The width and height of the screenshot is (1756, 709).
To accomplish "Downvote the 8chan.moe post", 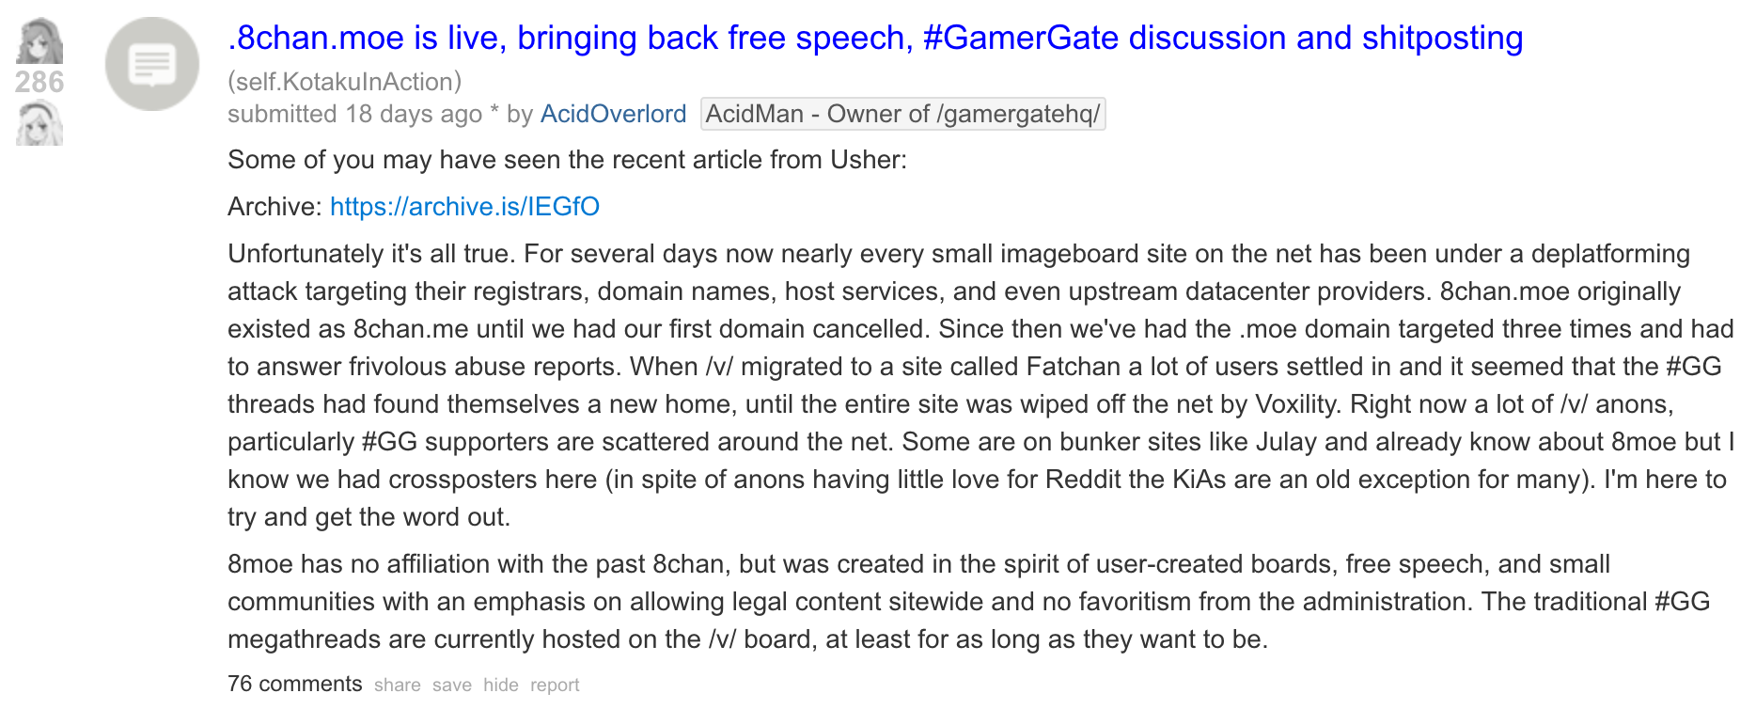I will 39,123.
